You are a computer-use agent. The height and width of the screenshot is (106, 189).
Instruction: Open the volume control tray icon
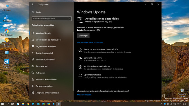click(x=174, y=104)
